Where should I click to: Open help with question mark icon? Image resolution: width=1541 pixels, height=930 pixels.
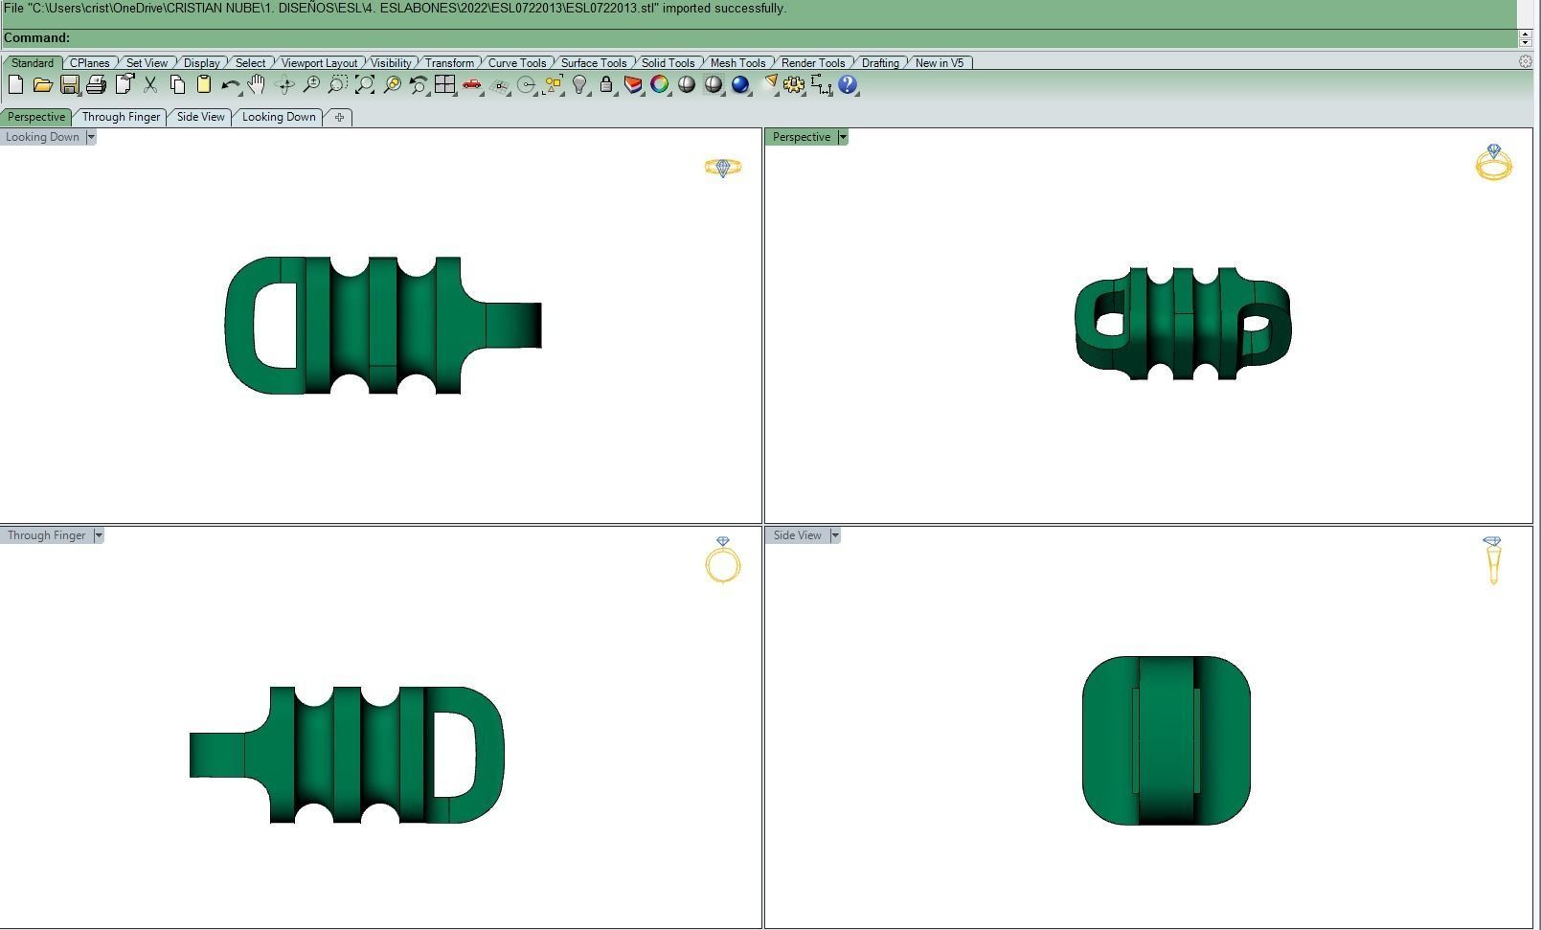848,85
